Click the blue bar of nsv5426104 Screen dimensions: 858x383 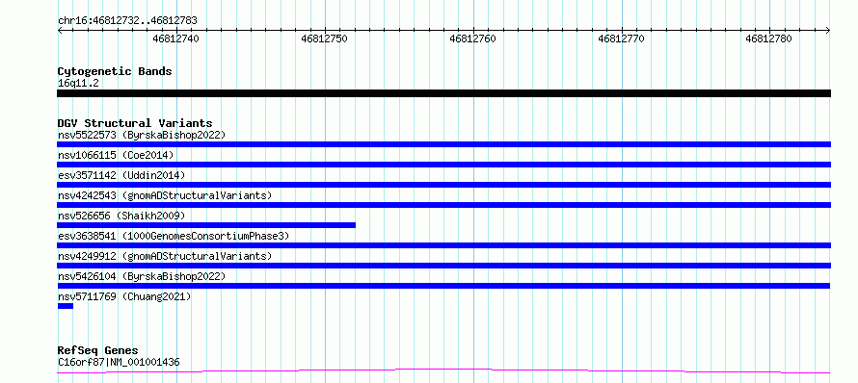443,286
